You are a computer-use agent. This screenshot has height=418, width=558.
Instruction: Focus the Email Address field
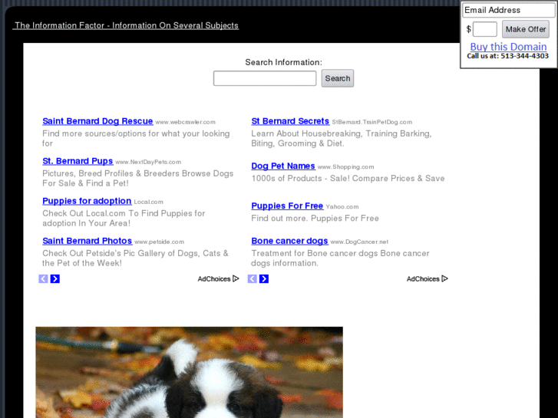[x=509, y=10]
